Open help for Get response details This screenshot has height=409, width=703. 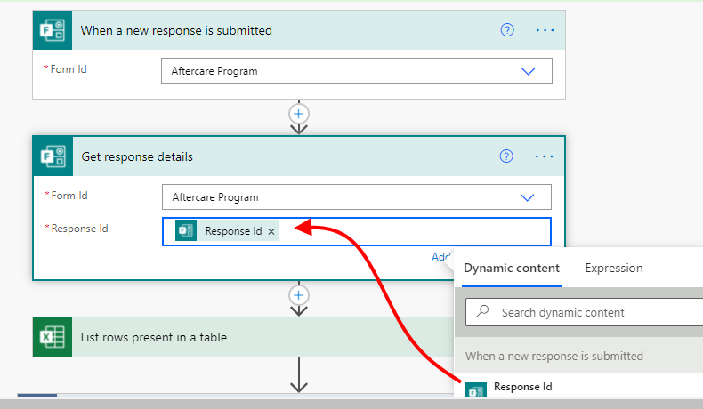pyautogui.click(x=506, y=156)
